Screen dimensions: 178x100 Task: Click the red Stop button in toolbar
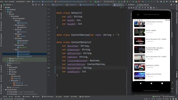point(139,2)
